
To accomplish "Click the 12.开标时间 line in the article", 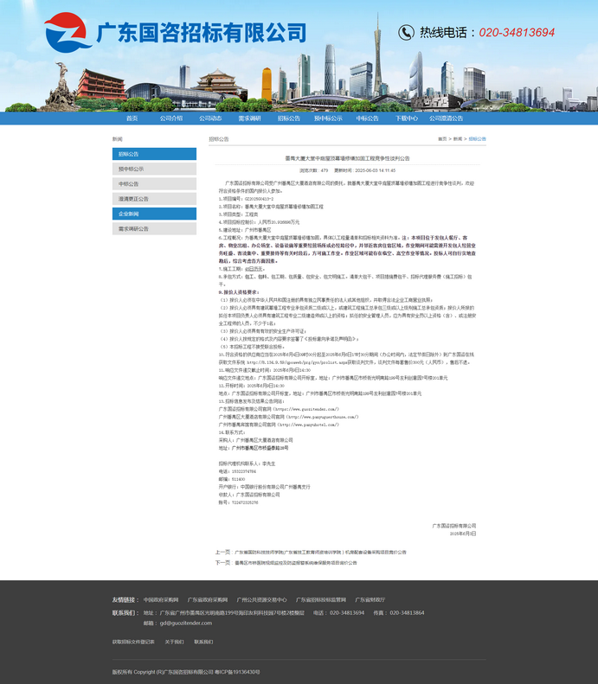I will [x=252, y=386].
